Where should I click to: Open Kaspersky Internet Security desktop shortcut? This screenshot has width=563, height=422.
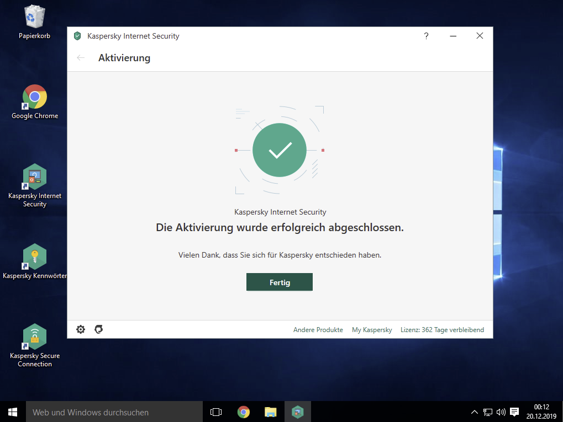[x=34, y=186]
